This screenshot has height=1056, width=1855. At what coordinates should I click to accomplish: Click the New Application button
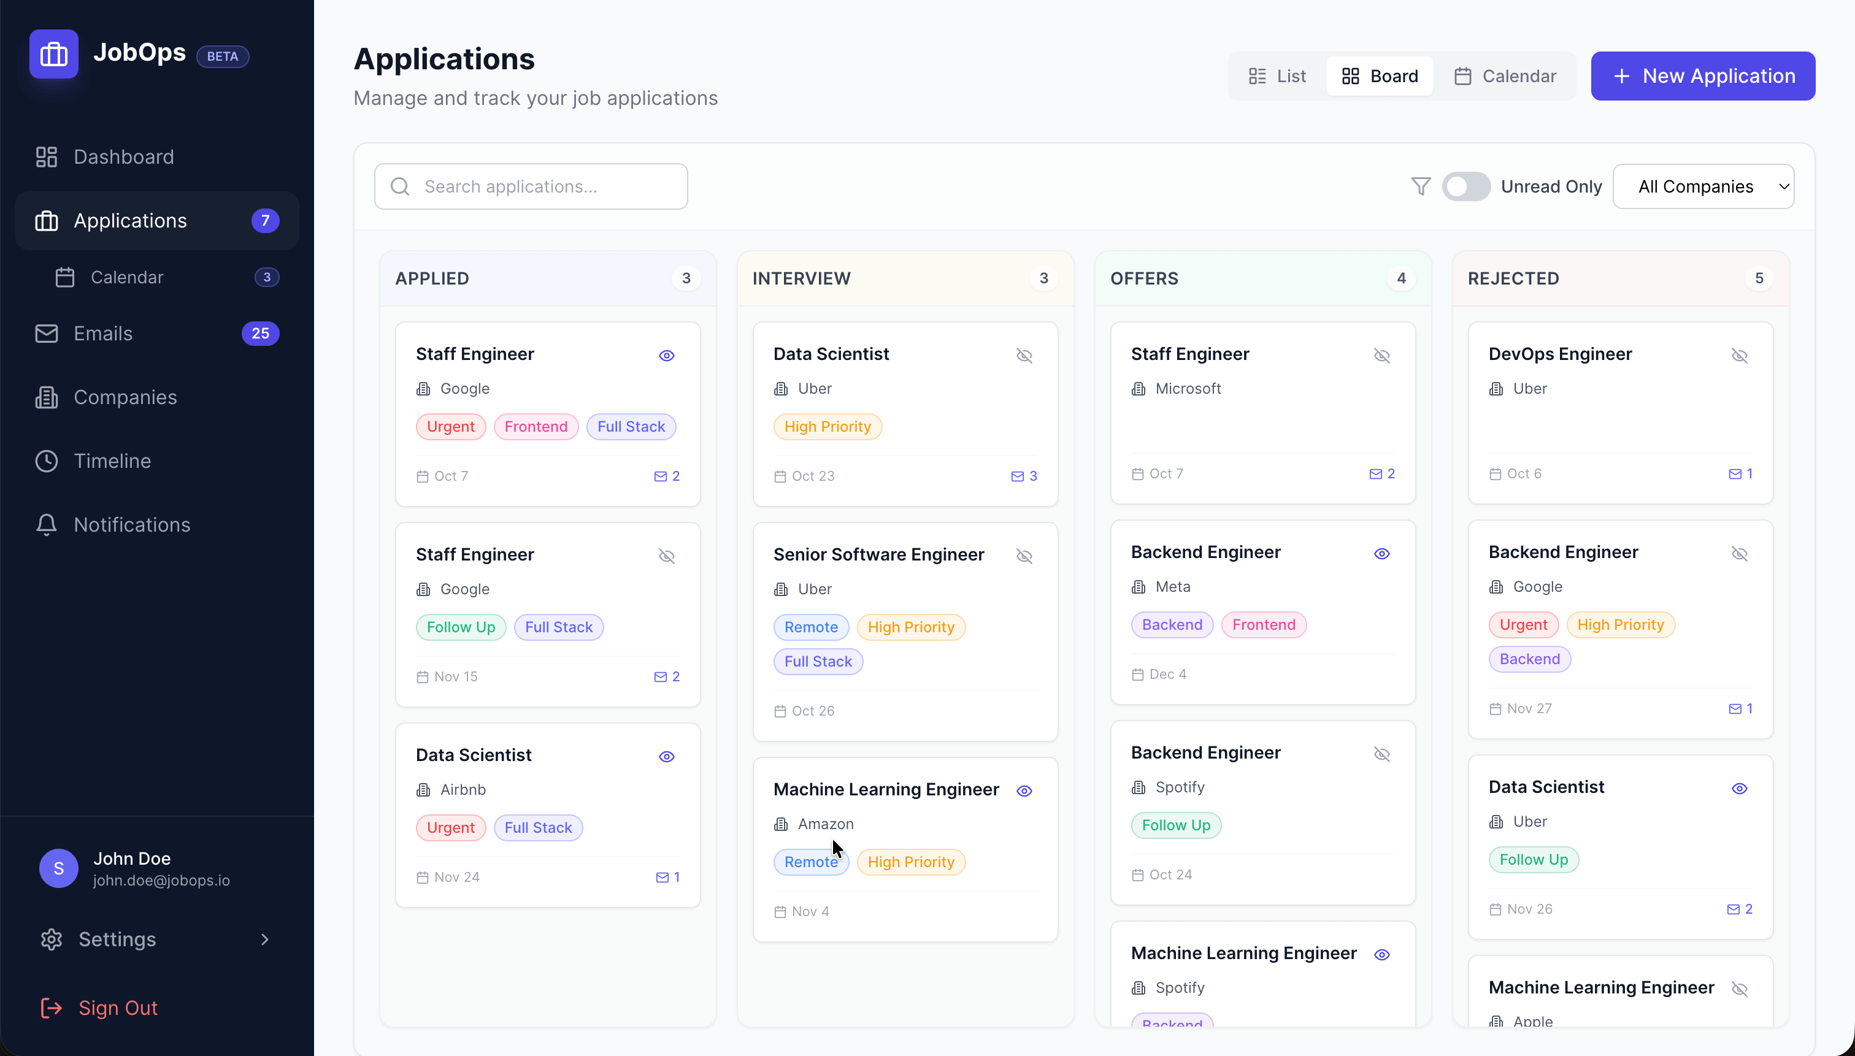[x=1701, y=75]
